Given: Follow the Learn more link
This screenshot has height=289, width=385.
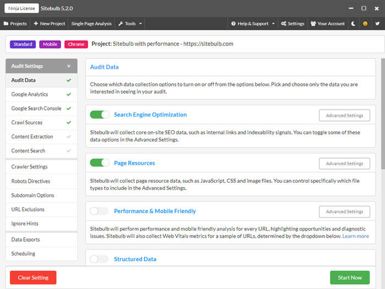Looking at the screenshot, I should [x=355, y=236].
